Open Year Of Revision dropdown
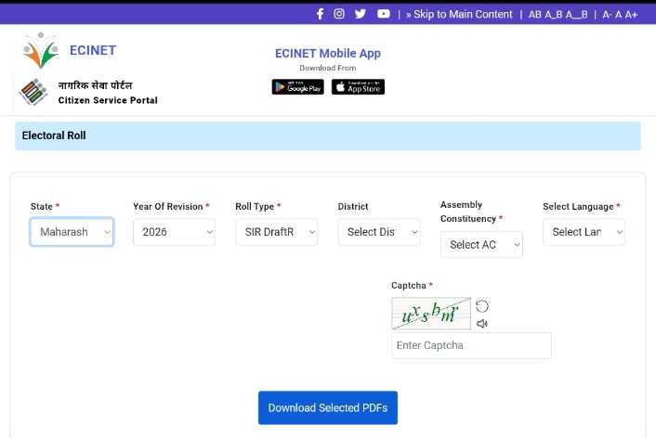This screenshot has width=656, height=438. [174, 232]
